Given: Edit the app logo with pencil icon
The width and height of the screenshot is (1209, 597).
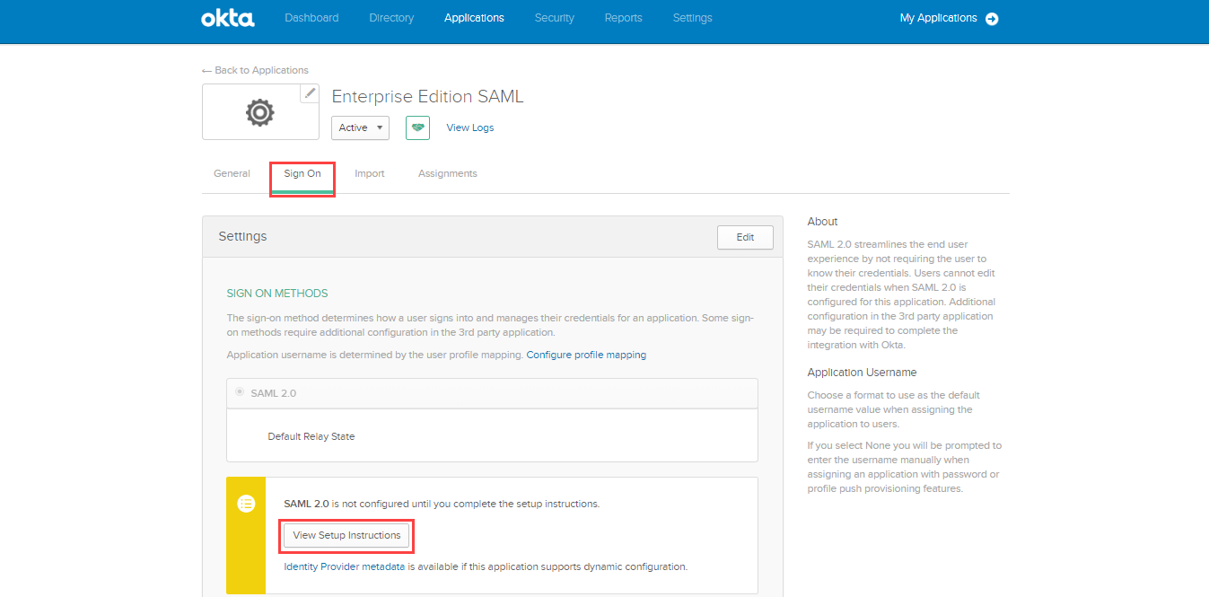Looking at the screenshot, I should (x=310, y=92).
